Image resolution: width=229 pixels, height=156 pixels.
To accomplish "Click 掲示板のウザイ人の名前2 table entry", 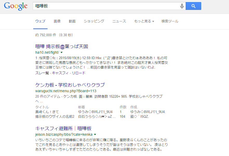I will coord(55,117).
